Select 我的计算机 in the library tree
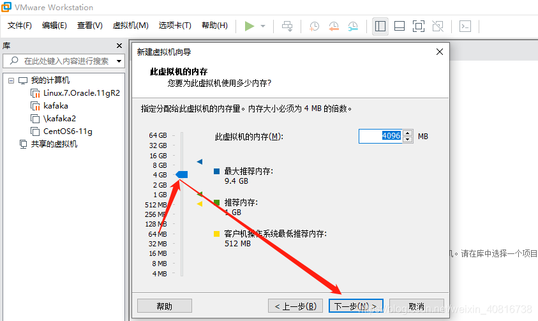The image size is (538, 321). pos(50,80)
